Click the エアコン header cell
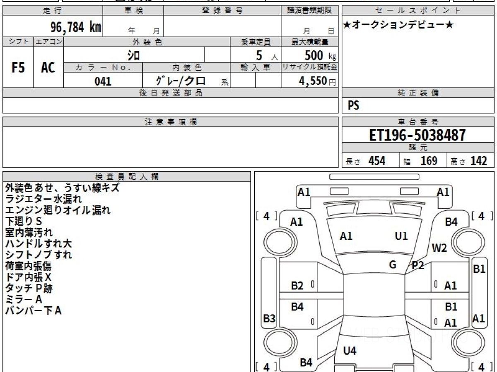This screenshot has height=372, width=497. (48, 42)
